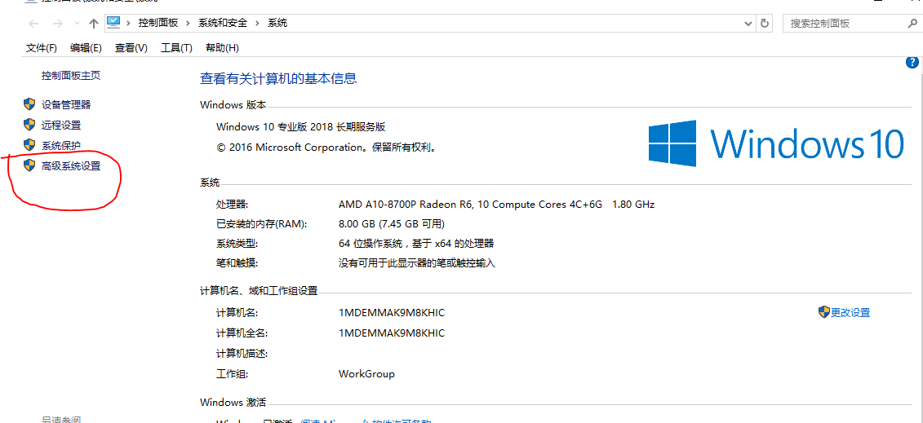Open the recent locations dropdown arrow
923x423 pixels.
[x=77, y=24]
